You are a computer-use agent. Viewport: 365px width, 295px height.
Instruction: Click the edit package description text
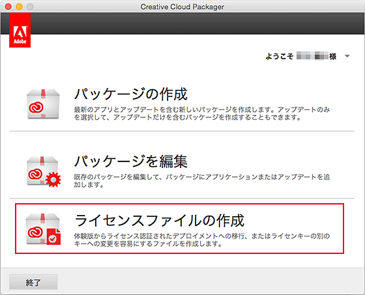click(202, 181)
